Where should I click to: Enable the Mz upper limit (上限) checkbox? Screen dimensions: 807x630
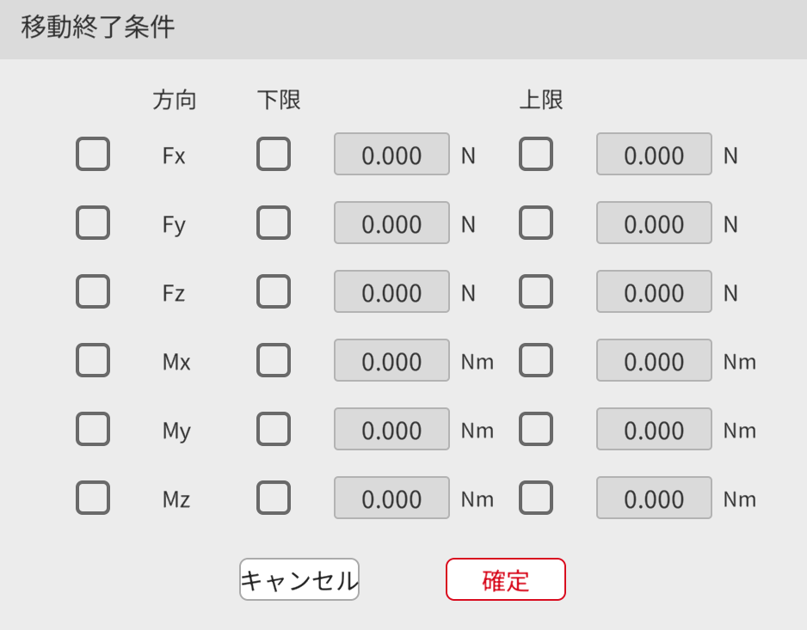click(x=536, y=498)
